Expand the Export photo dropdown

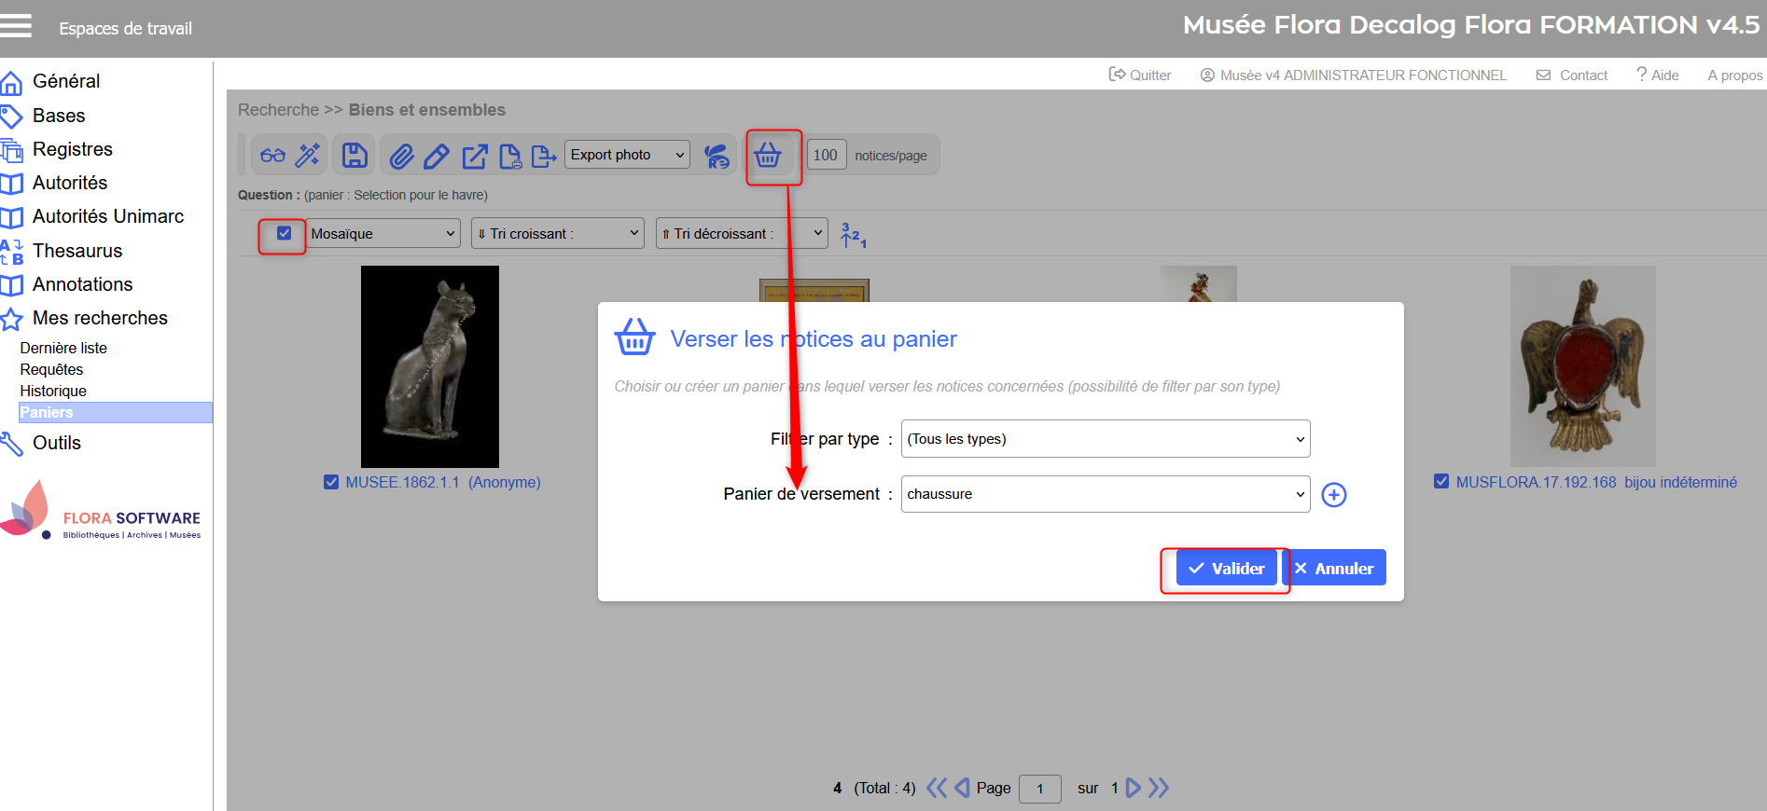coord(627,155)
